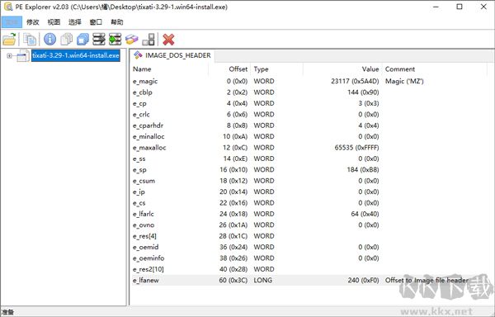Open the 视图 menu
Image resolution: width=495 pixels, height=317 pixels.
(54, 22)
